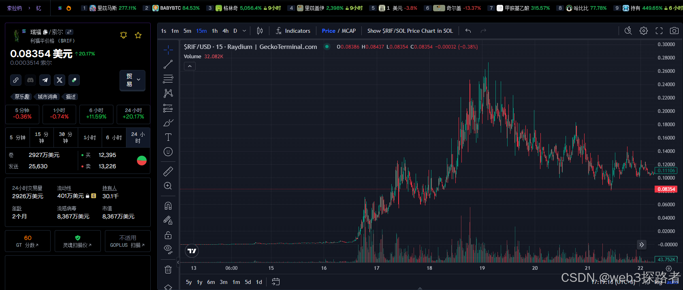This screenshot has height=290, width=683.
Task: Open candlestick chart type selector
Action: coord(260,31)
